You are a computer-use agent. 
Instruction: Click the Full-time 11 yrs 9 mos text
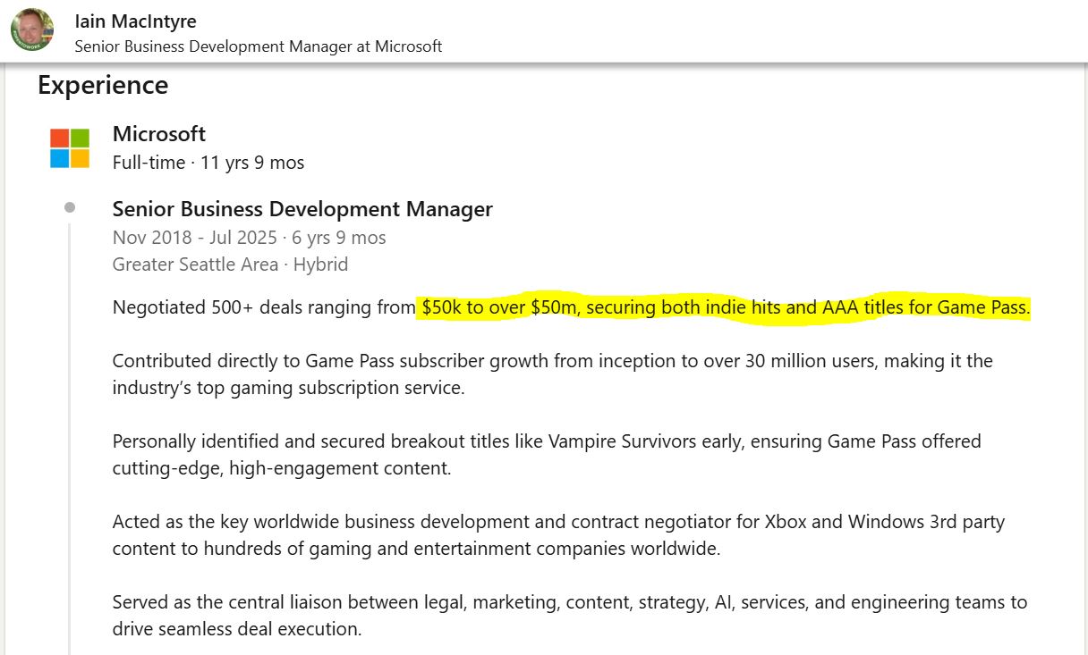pyautogui.click(x=208, y=163)
